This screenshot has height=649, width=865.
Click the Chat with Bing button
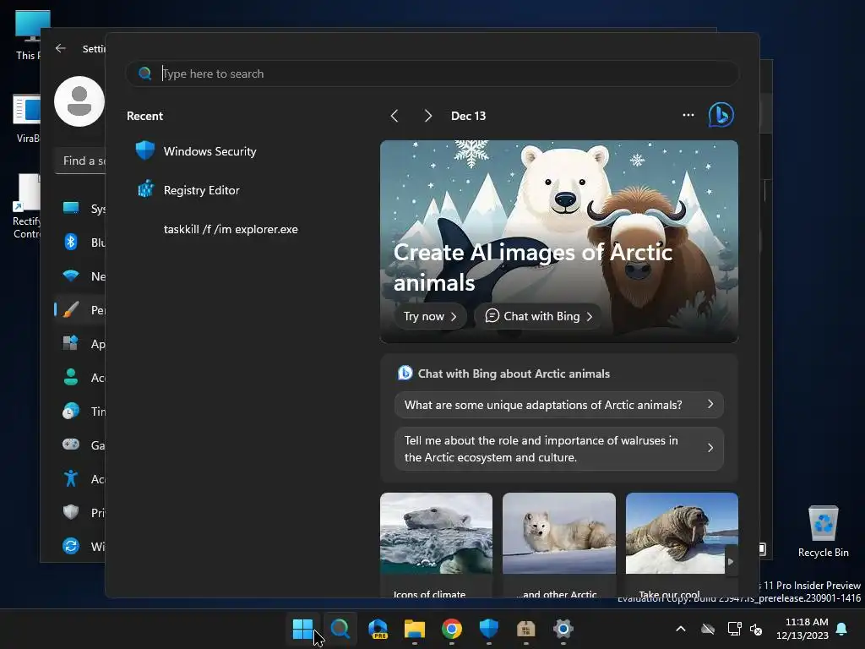[x=538, y=316]
